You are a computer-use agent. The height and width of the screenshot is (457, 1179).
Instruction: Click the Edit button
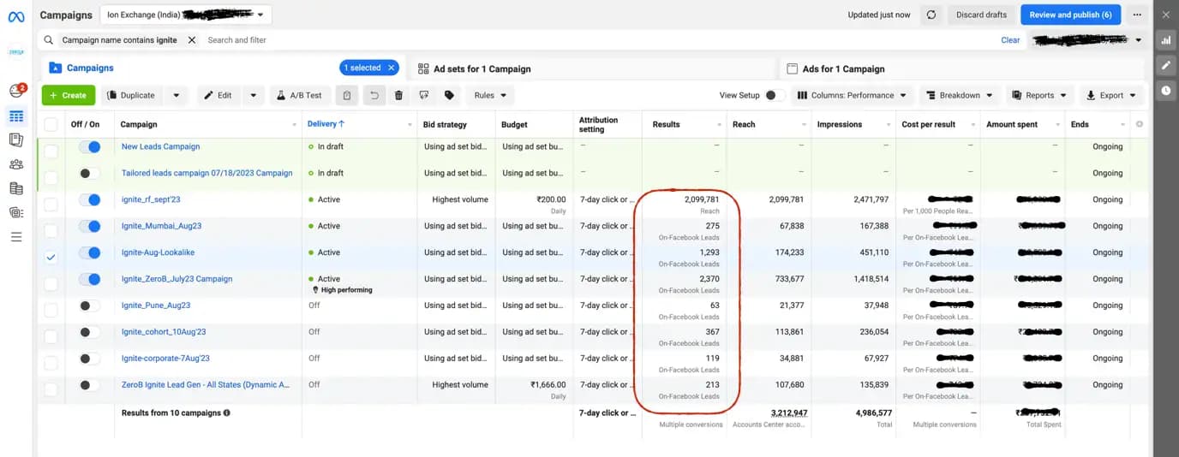(219, 95)
